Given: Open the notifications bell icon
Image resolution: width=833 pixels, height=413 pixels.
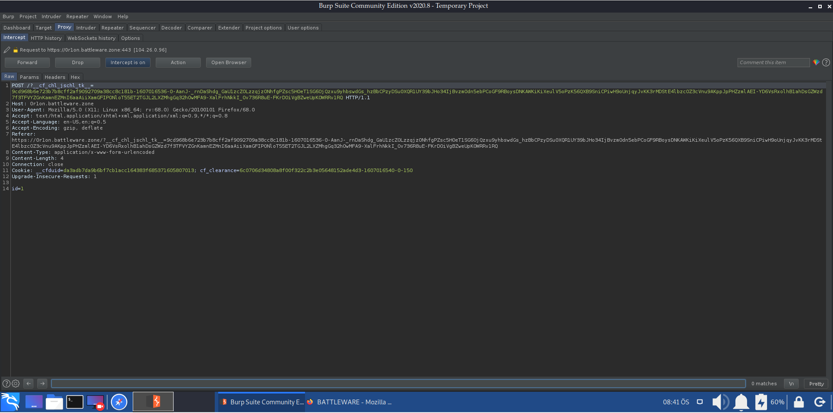Looking at the screenshot, I should (741, 402).
